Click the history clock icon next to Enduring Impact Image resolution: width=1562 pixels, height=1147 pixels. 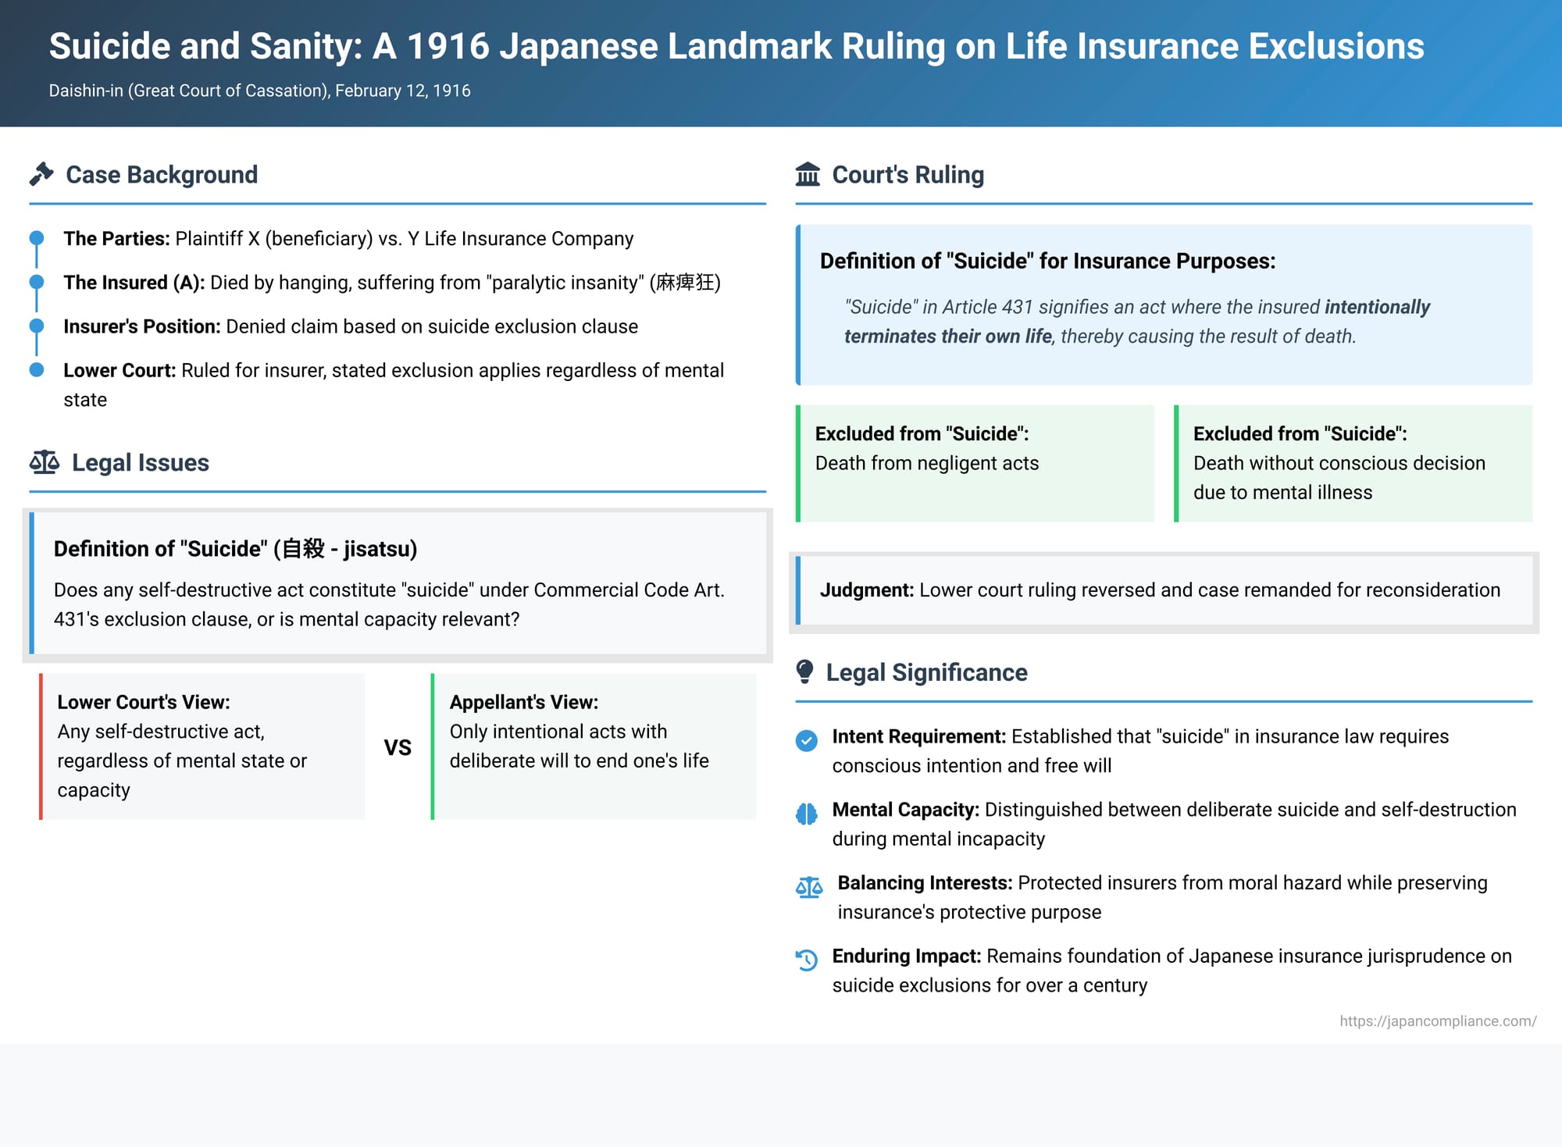click(806, 960)
